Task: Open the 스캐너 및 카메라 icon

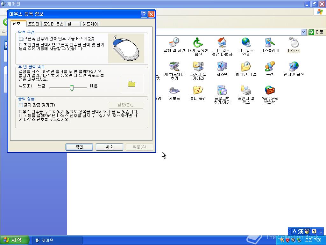Action: coord(198,71)
